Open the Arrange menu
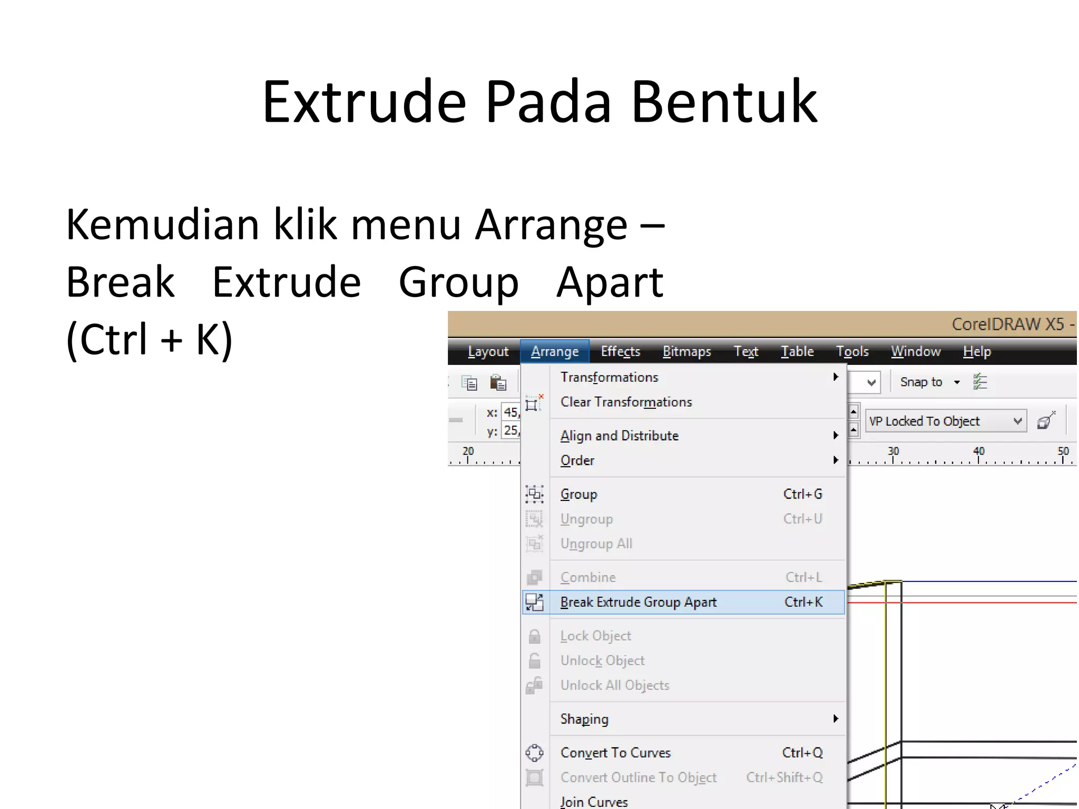Viewport: 1079px width, 809px height. click(555, 351)
